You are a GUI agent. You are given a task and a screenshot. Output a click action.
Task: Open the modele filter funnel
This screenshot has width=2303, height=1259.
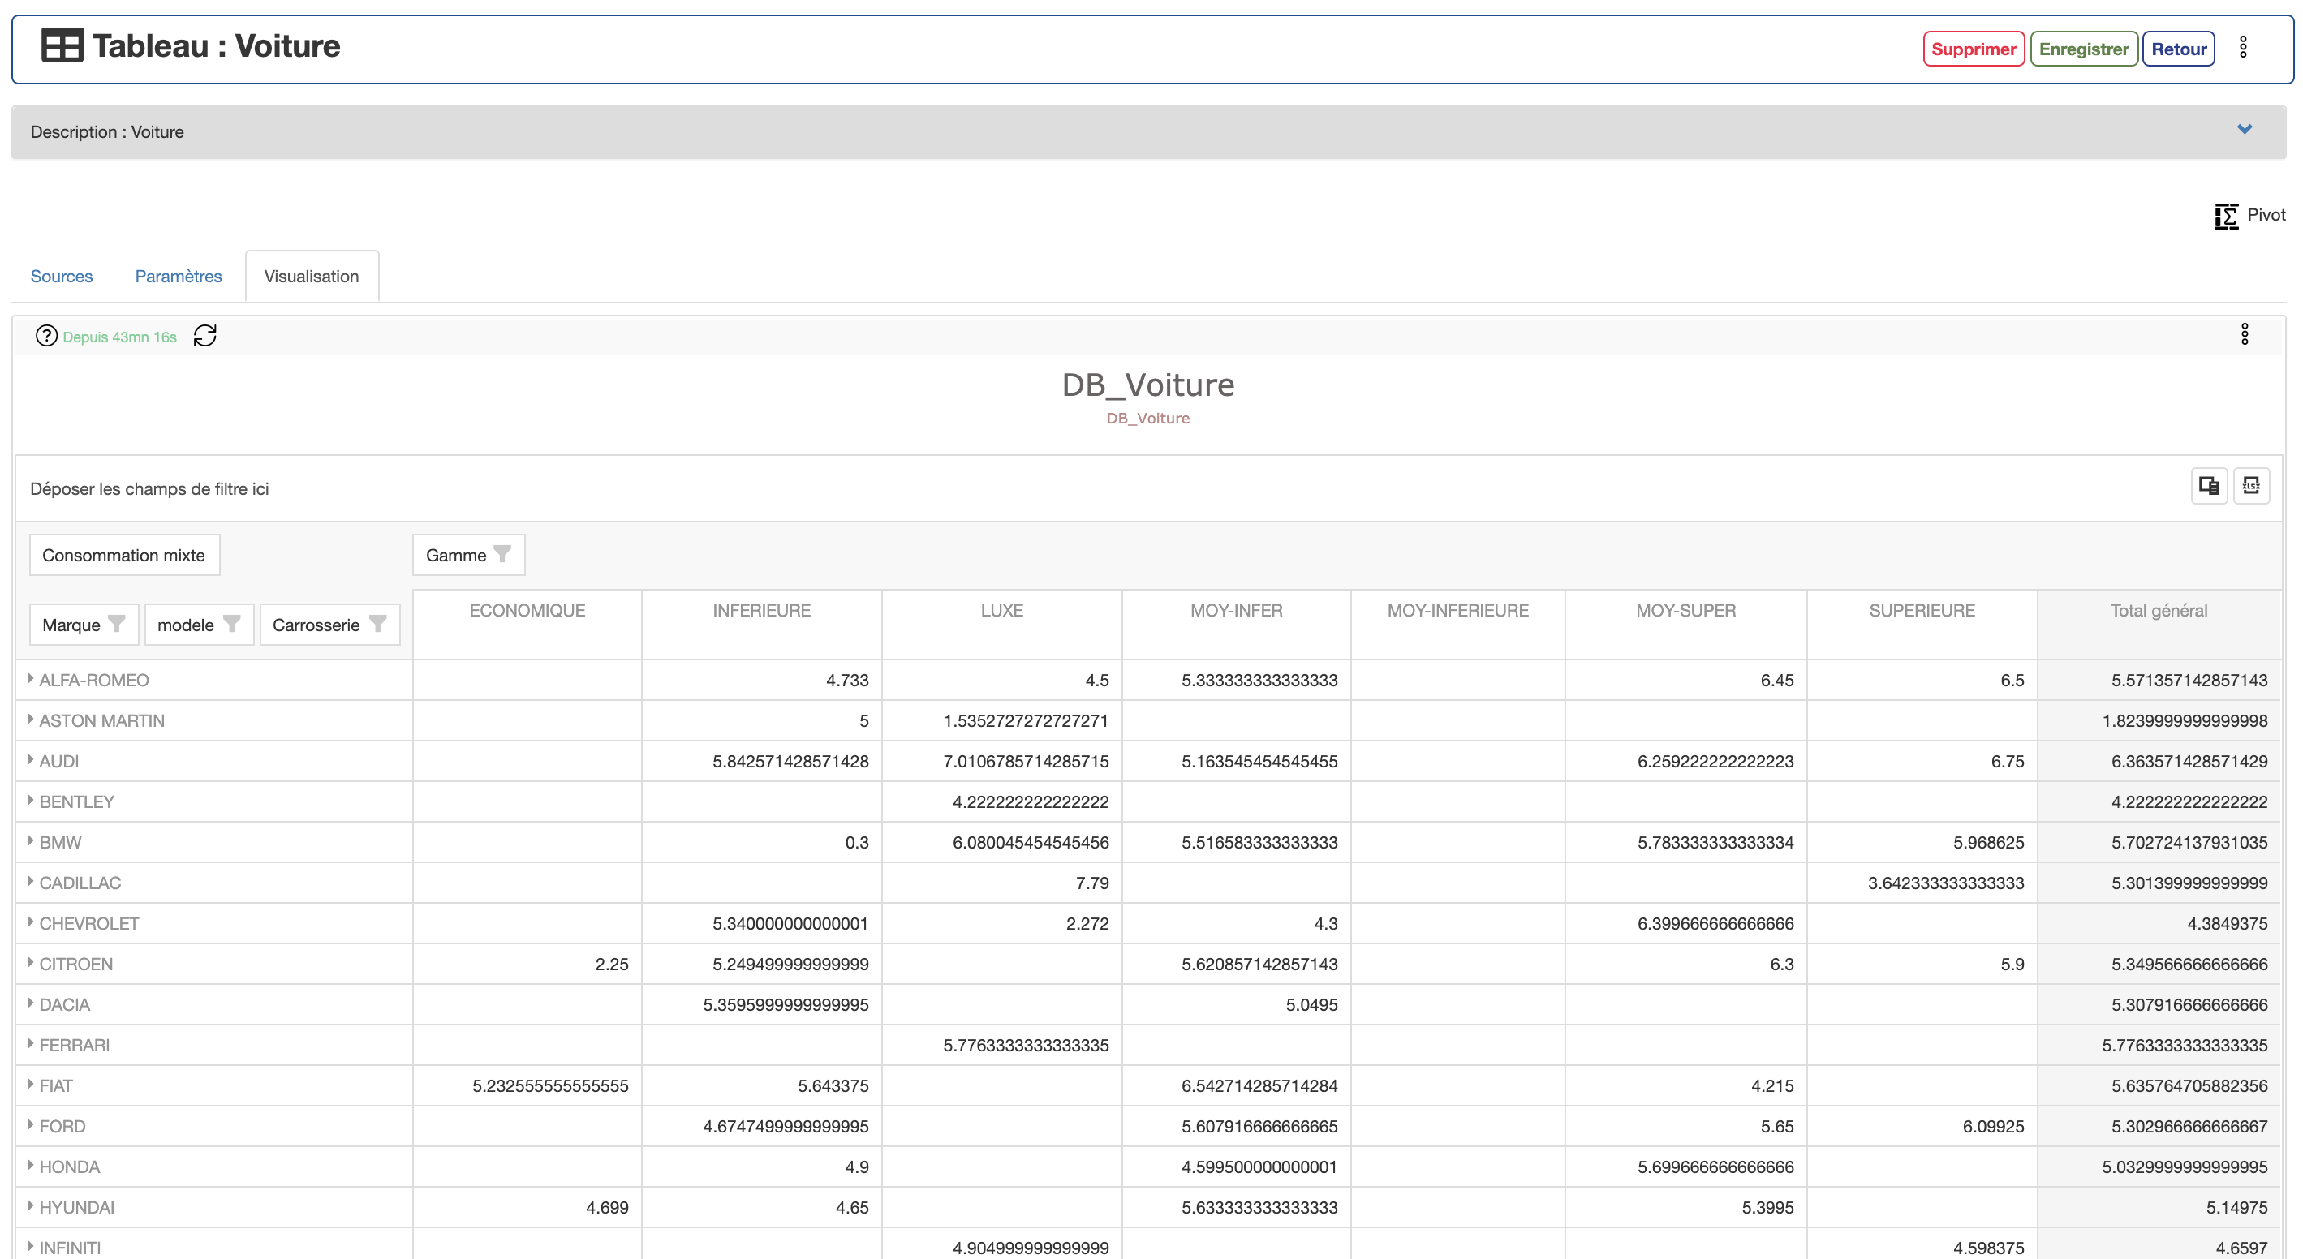pyautogui.click(x=231, y=624)
